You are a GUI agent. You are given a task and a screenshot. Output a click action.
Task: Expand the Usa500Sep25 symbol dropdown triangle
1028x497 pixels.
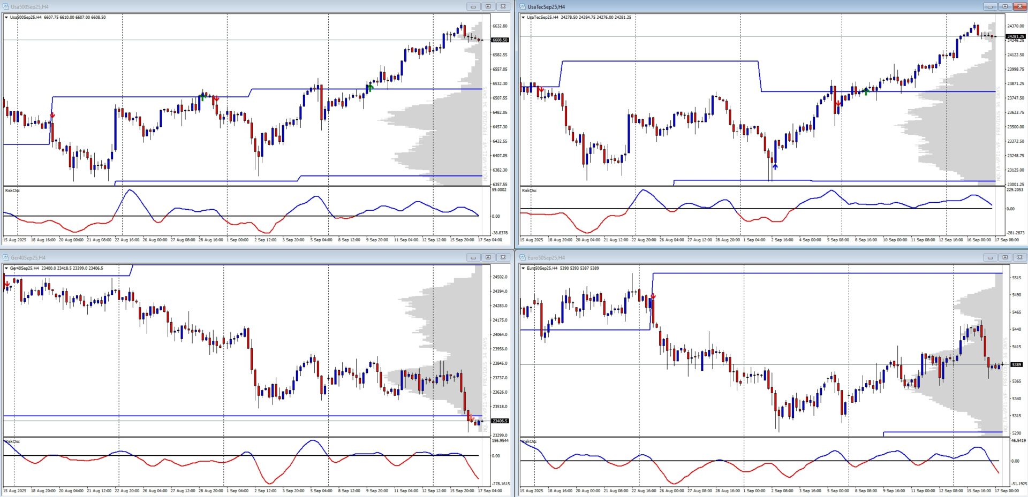click(x=6, y=18)
